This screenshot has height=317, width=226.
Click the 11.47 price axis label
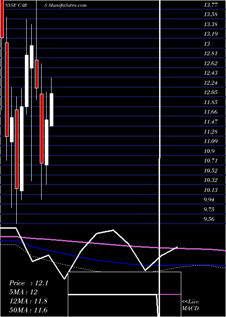(x=211, y=122)
